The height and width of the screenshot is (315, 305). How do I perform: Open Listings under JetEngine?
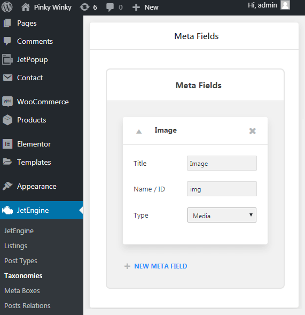(15, 245)
